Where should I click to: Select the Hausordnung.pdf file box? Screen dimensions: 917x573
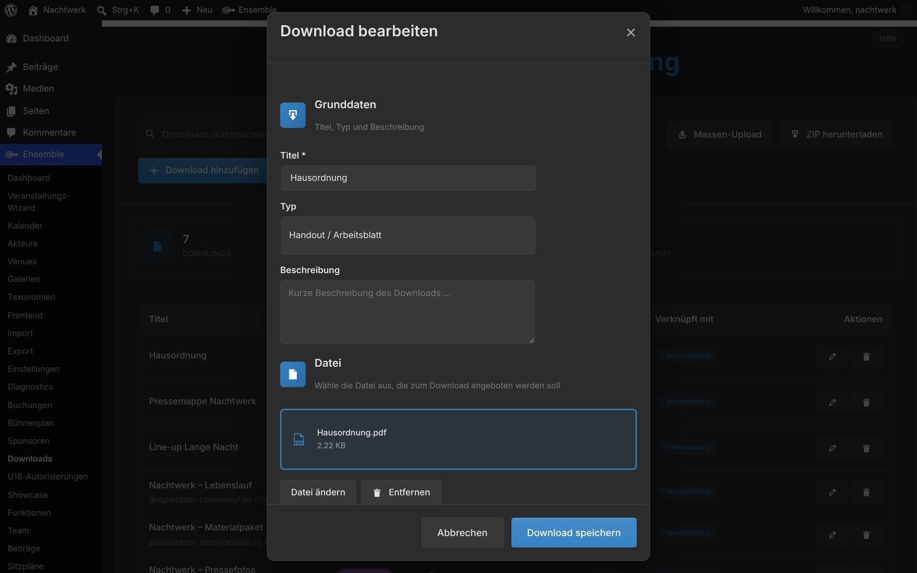[458, 439]
